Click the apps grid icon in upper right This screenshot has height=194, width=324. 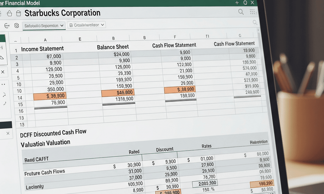point(252,12)
